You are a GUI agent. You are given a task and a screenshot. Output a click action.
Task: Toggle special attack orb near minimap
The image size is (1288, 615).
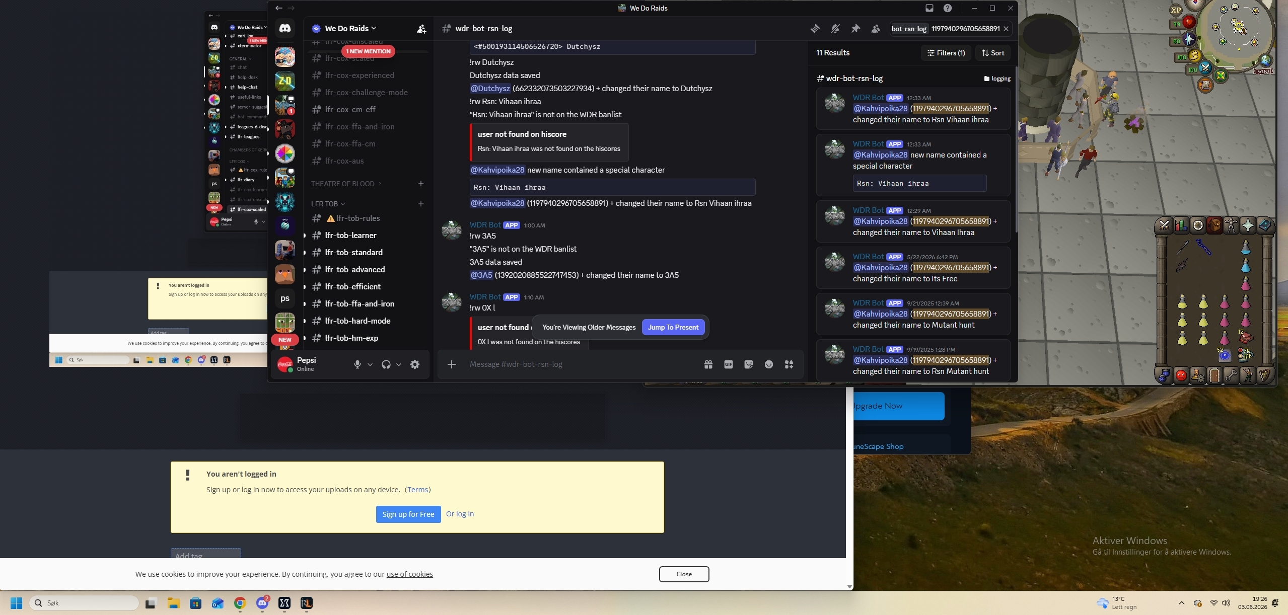(1200, 68)
